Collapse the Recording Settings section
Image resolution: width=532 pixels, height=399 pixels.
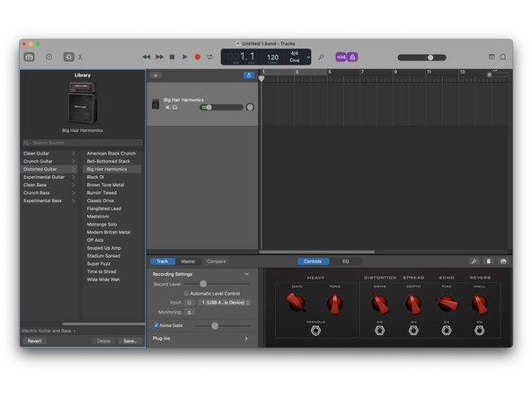click(246, 274)
